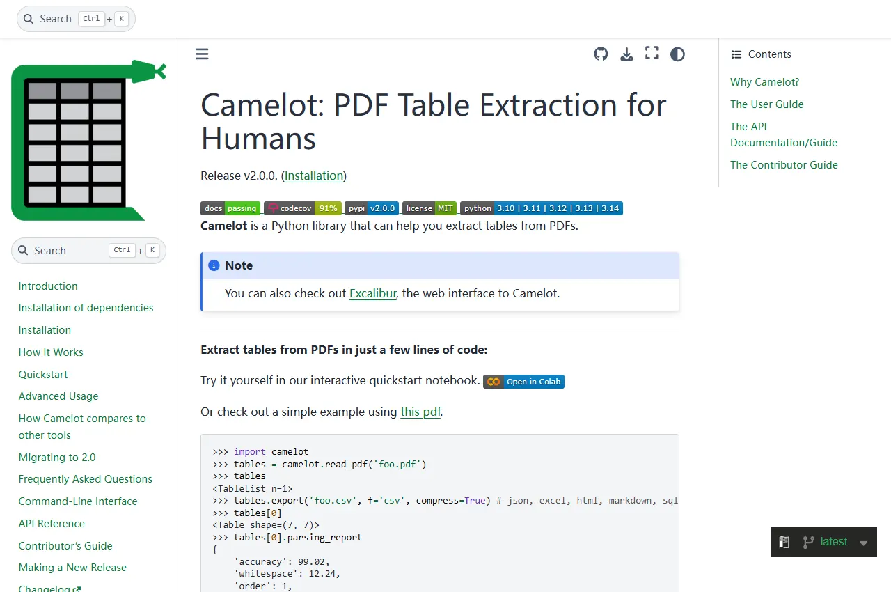891x592 pixels.
Task: Follow the Installation link after Release v2.0.0
Action: pyautogui.click(x=314, y=176)
